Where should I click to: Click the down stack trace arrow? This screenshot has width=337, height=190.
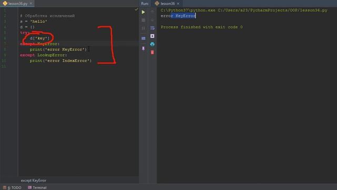152,20
